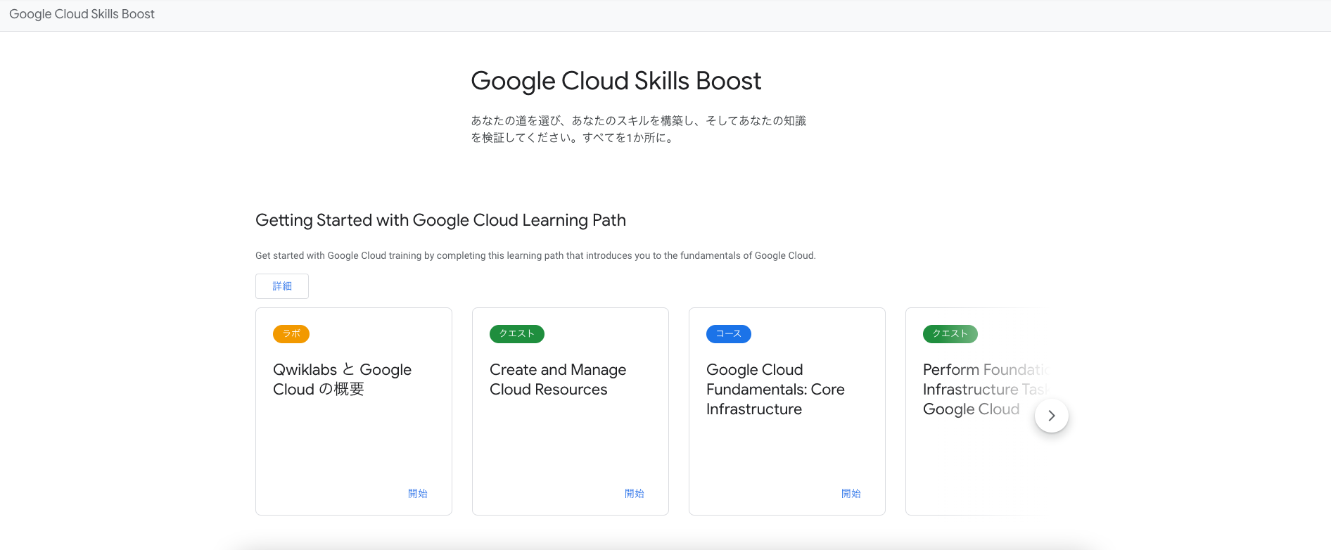Start the Qwiklabs と Google Cloud lab via 開始
Viewport: 1331px width, 550px height.
[x=417, y=494]
